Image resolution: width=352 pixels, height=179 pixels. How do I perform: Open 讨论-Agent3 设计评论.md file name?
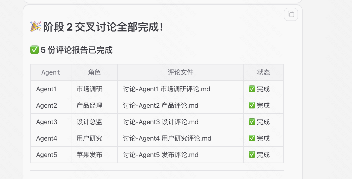pos(161,122)
